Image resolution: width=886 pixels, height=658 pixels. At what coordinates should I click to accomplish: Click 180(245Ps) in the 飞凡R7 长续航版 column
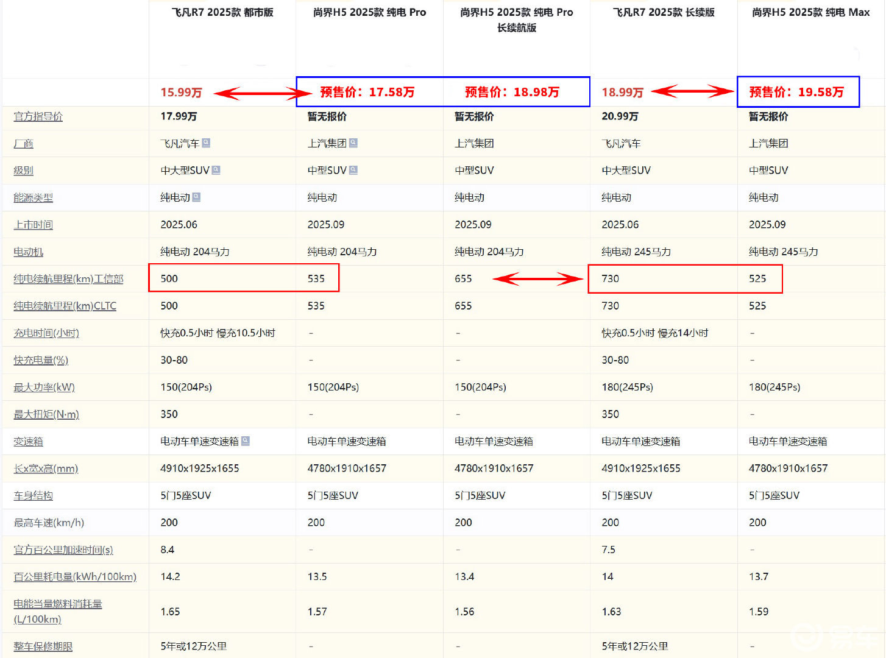627,387
